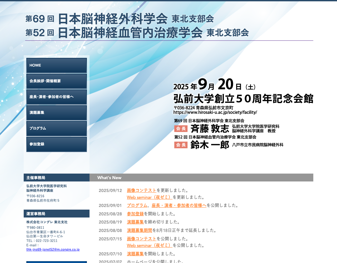Open the 演題募集期間 link dated 2025/08/08
337x263 pixels.
(x=139, y=230)
